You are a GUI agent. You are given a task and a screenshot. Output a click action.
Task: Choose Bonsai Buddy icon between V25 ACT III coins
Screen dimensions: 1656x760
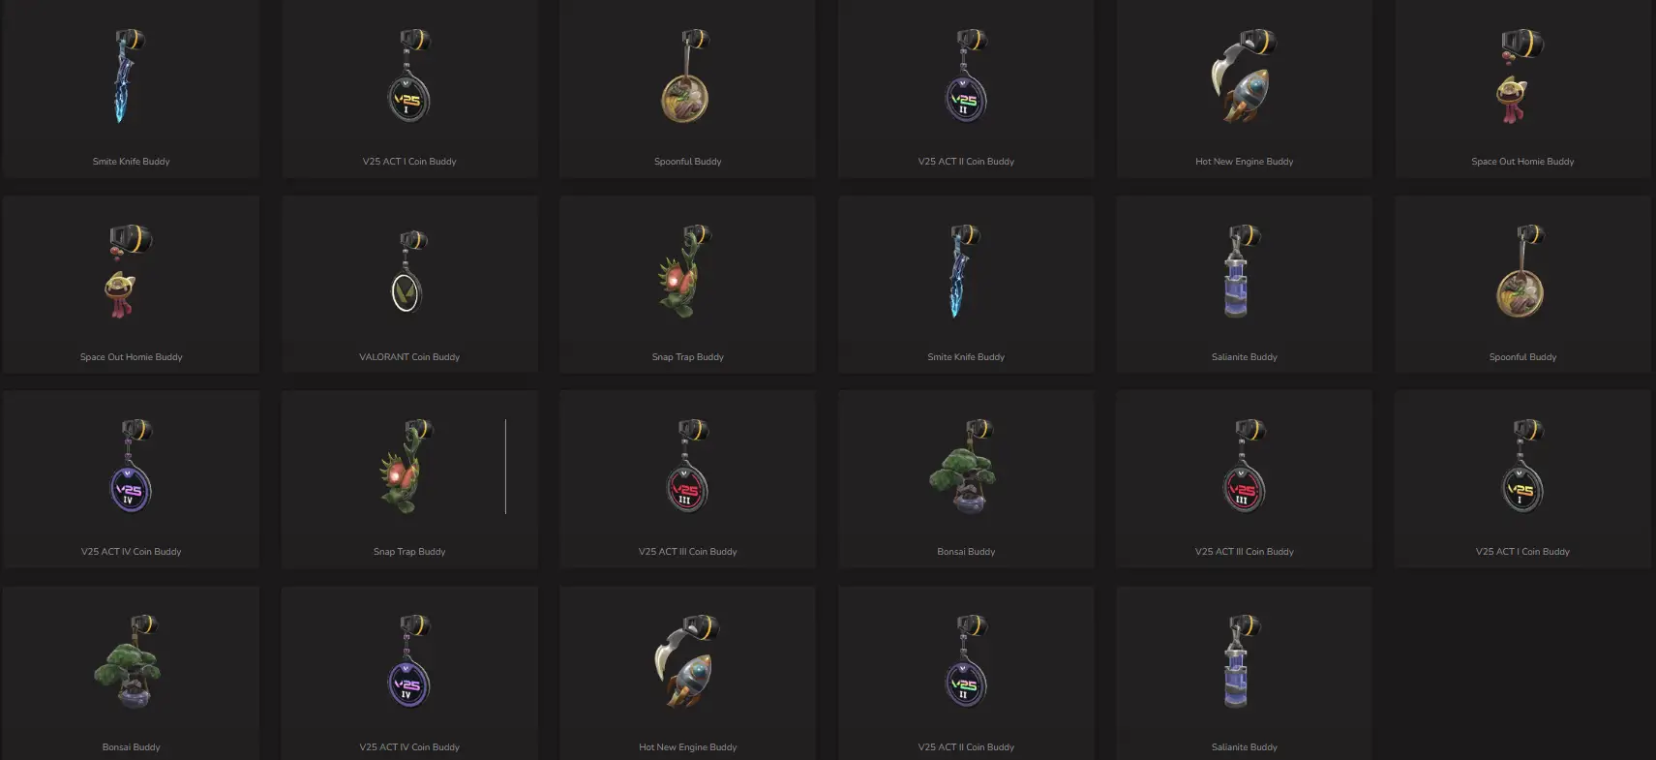(966, 468)
